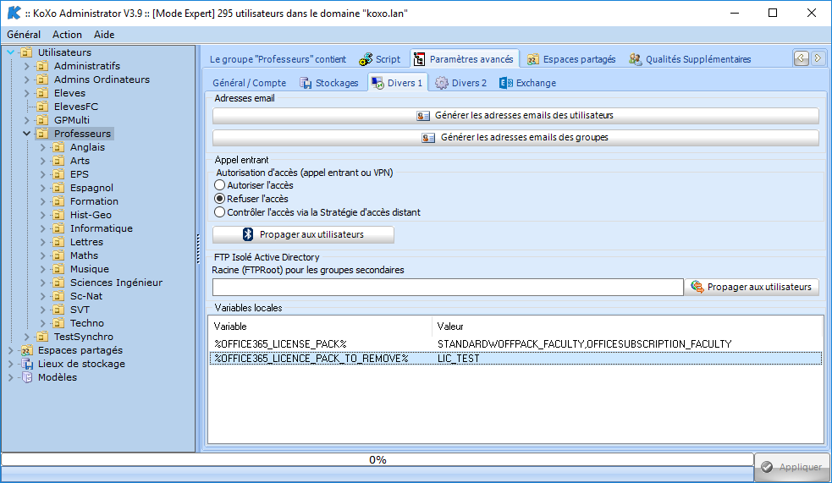This screenshot has height=483, width=832.
Task: Open the Action menu
Action: pyautogui.click(x=67, y=35)
